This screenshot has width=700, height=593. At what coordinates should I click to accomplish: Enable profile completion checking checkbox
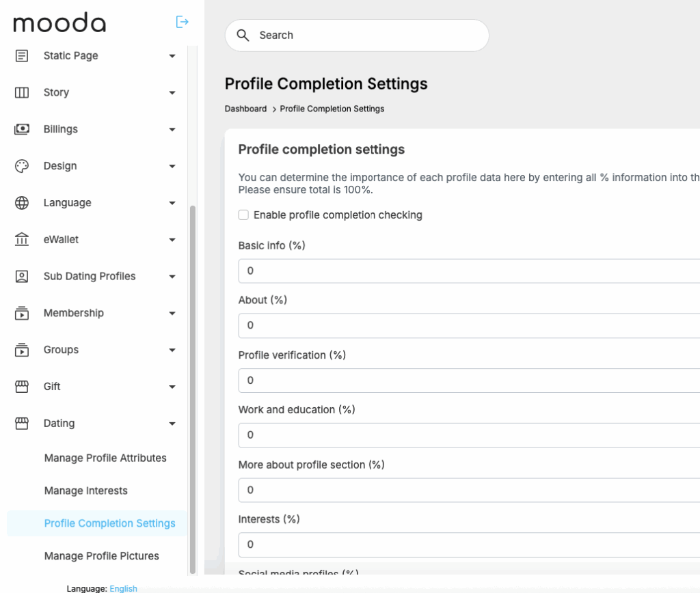tap(243, 215)
